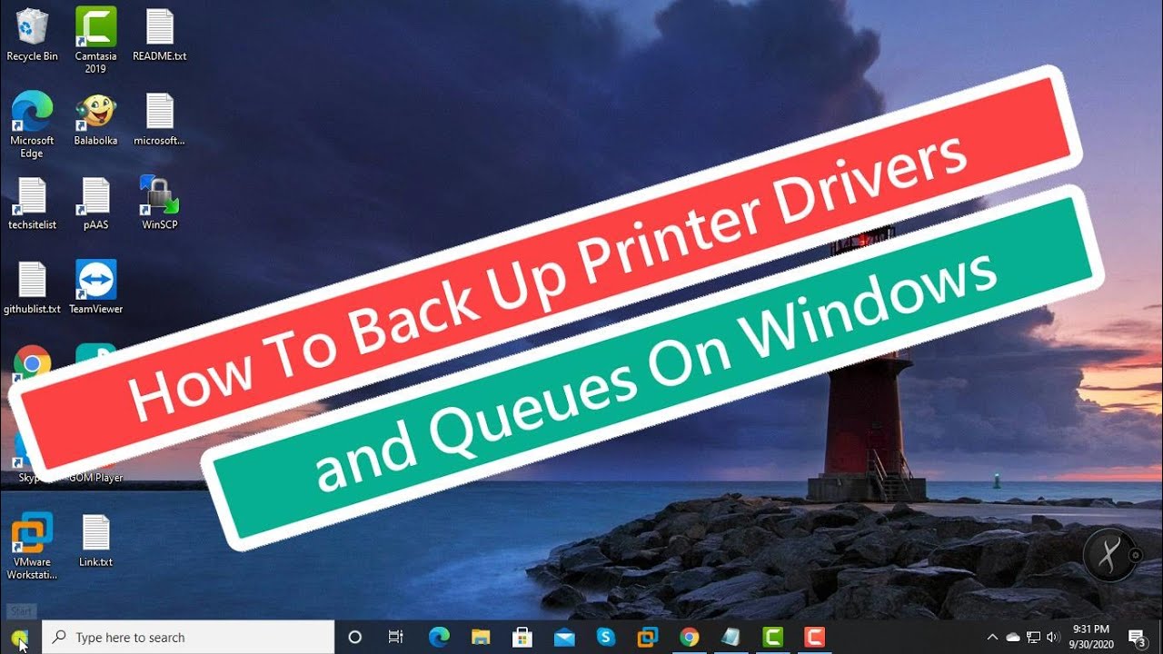The width and height of the screenshot is (1163, 654).
Task: Switch to the tilted paper-sheet app on taskbar
Action: click(731, 638)
